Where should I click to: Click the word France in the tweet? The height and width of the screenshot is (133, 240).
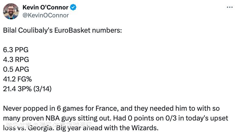107,108
